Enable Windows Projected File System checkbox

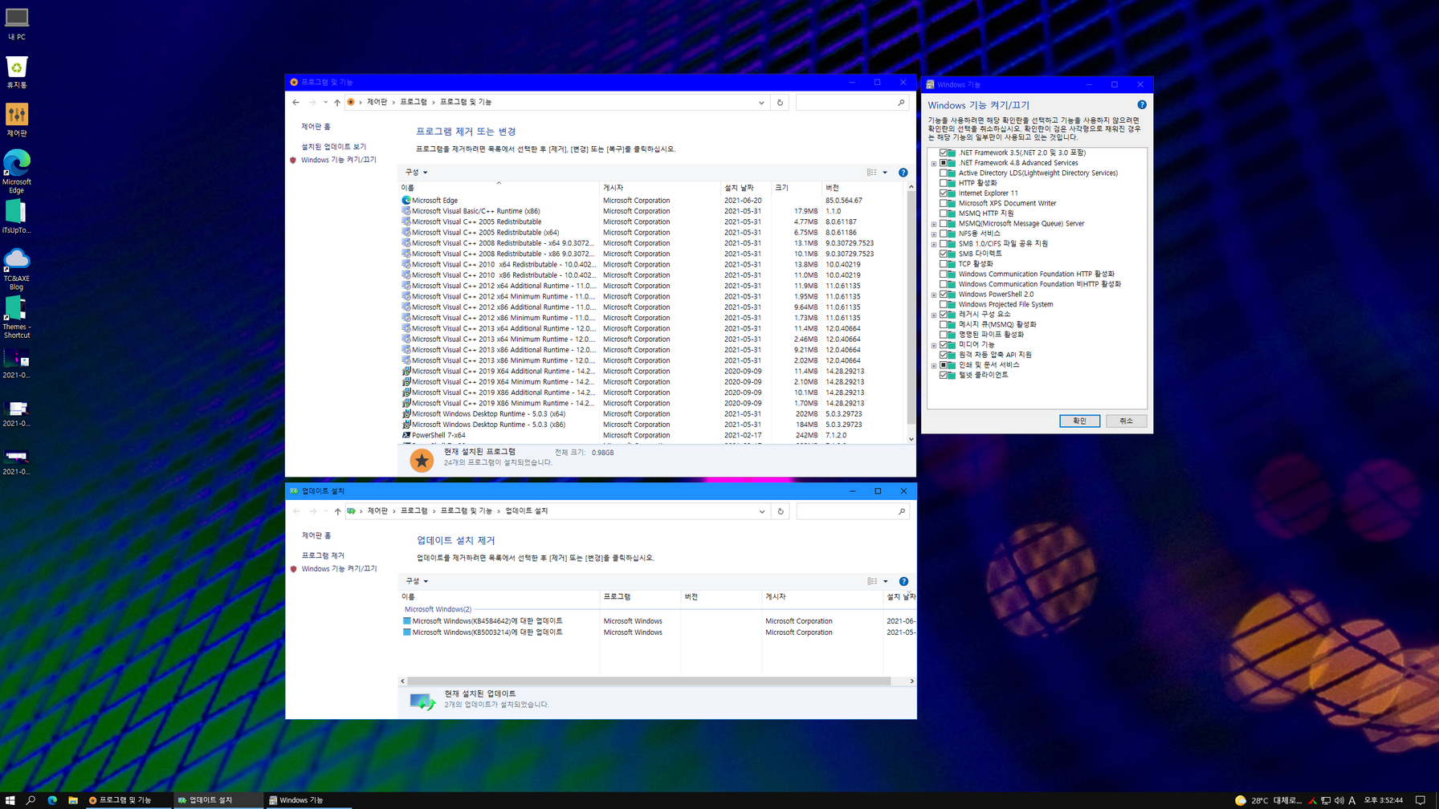tap(944, 304)
